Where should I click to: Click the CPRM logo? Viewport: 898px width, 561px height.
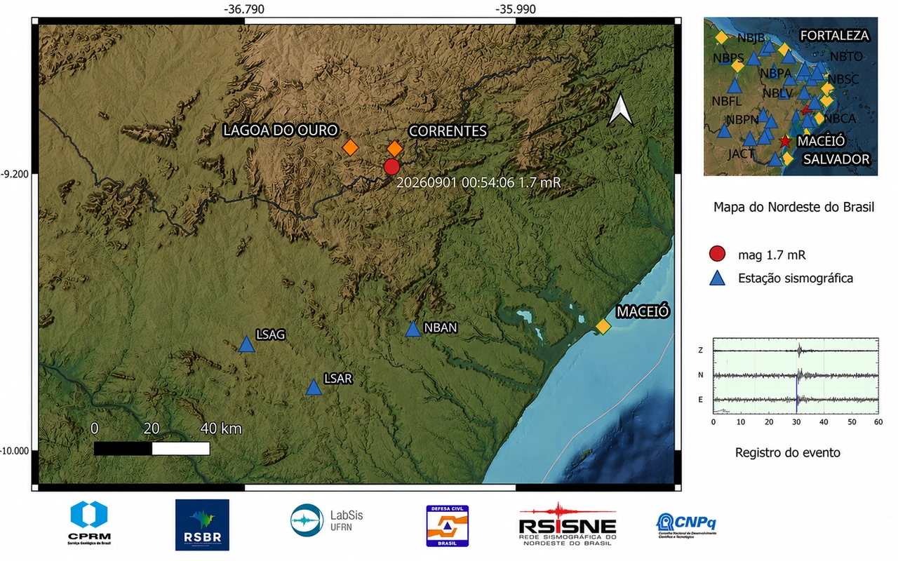(91, 522)
